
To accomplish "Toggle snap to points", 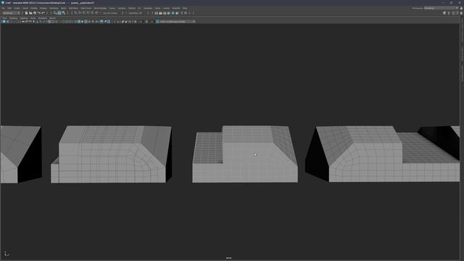I will pos(84,13).
